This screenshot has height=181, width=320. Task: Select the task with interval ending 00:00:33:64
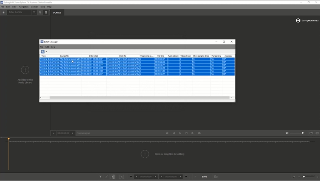(x=137, y=59)
